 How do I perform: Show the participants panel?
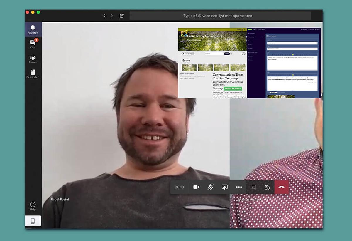267,187
